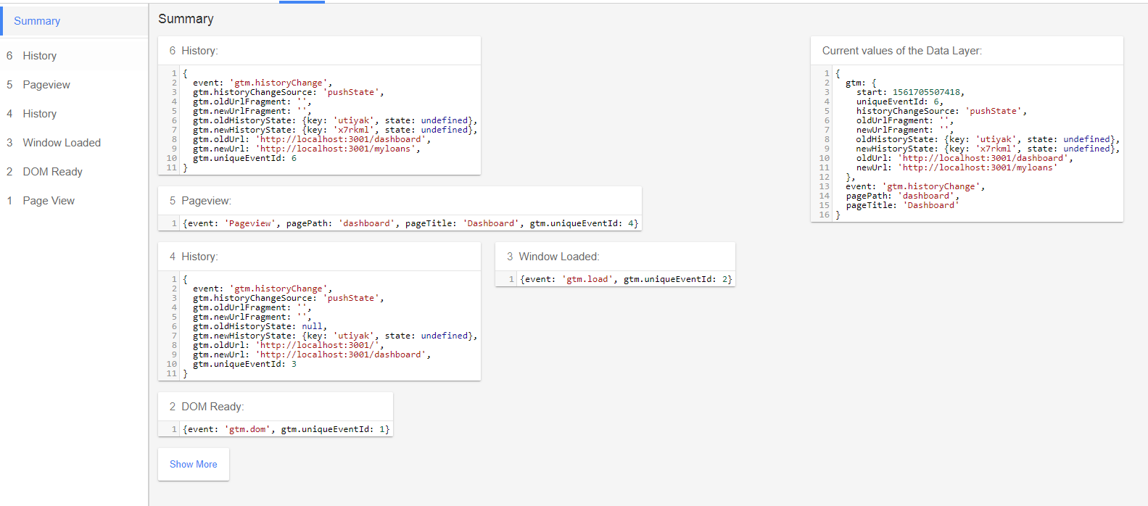The height and width of the screenshot is (506, 1148).
Task: Click the '6 History:' card header
Action: coord(319,51)
